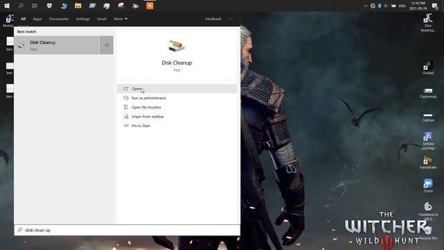This screenshot has height=250, width=444.
Task: Select the All search filter tab
Action: click(23, 19)
